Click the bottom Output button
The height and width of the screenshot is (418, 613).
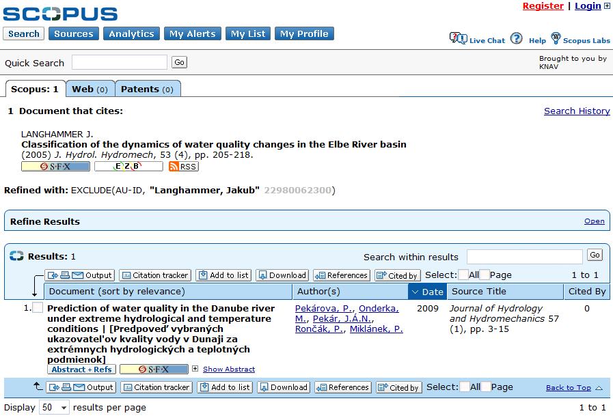(81, 387)
